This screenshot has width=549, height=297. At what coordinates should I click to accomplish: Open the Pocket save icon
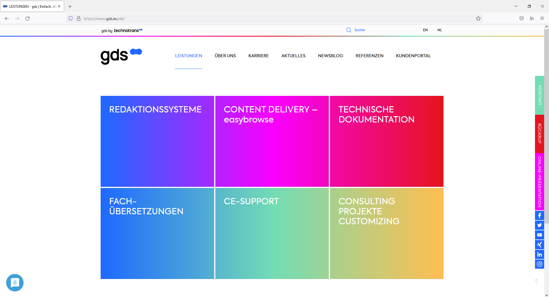(x=522, y=19)
